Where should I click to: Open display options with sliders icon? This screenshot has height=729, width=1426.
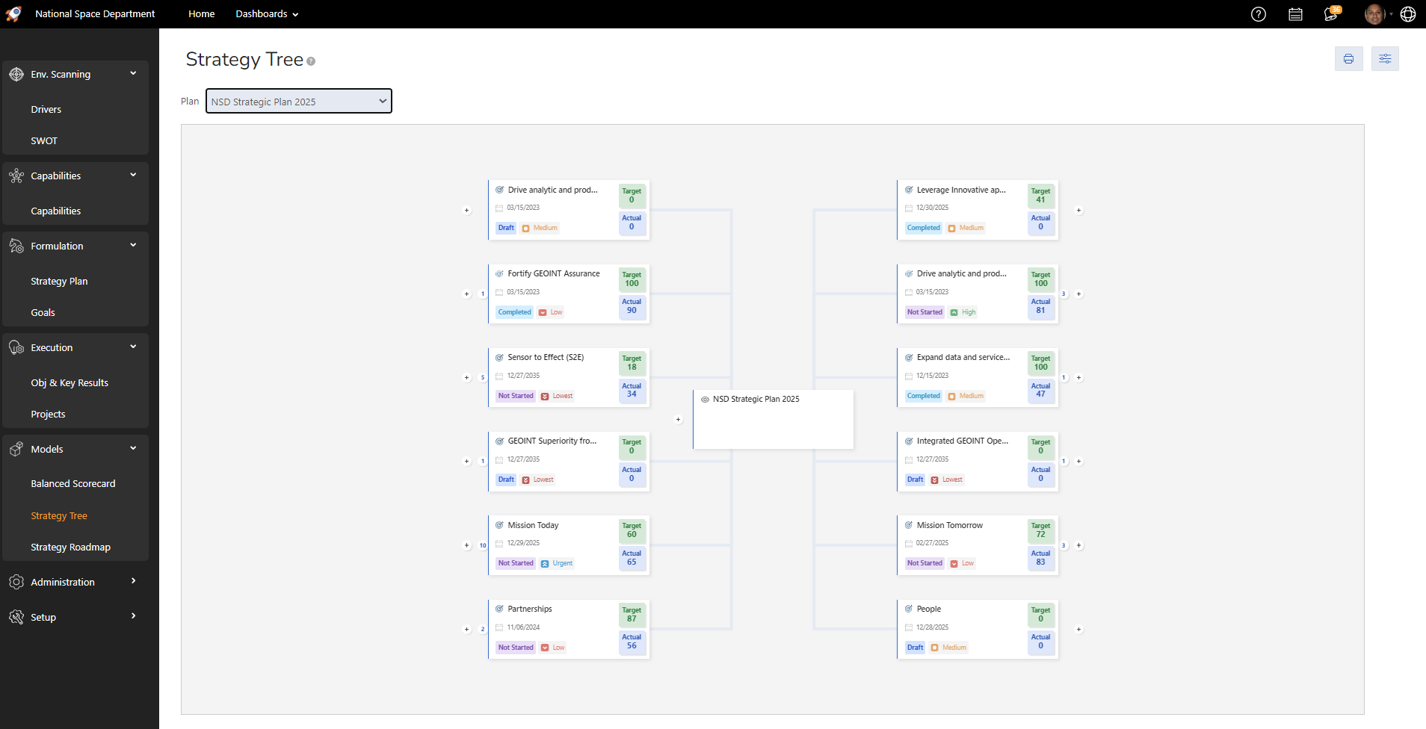point(1385,58)
